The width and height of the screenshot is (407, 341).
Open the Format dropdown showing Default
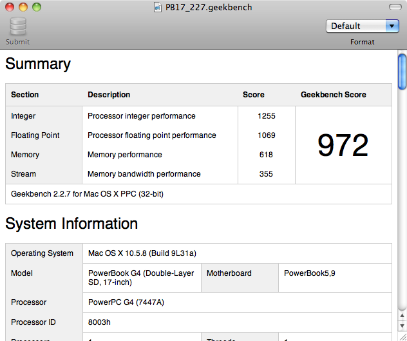pyautogui.click(x=363, y=26)
